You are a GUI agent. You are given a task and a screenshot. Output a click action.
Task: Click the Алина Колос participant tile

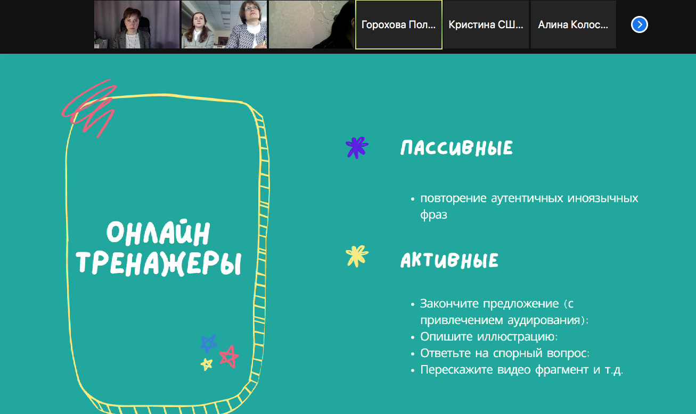point(573,24)
